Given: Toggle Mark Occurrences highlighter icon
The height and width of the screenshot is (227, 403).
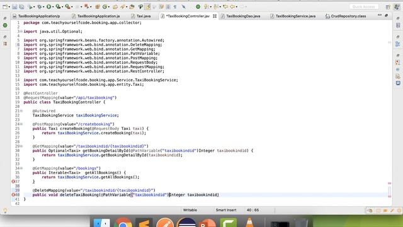Looking at the screenshot, I should (x=148, y=7).
